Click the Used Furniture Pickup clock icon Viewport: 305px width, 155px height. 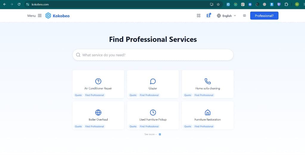[153, 113]
